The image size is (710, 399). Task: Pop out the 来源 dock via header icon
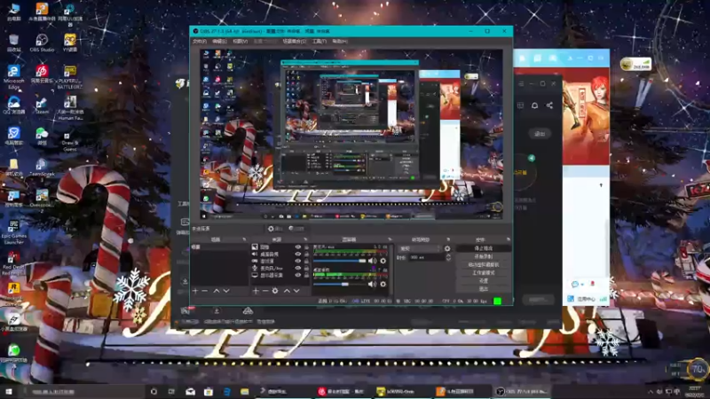coord(305,239)
